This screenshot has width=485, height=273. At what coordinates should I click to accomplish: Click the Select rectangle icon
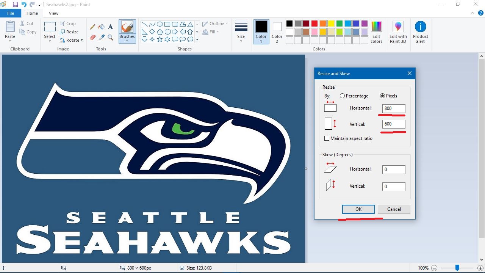[x=50, y=27]
